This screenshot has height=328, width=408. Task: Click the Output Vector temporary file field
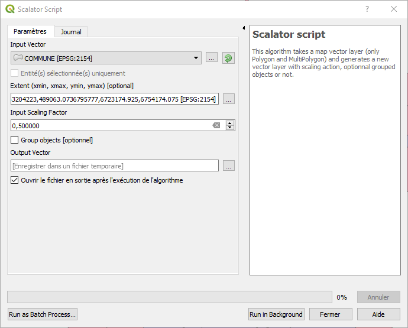tap(115, 165)
